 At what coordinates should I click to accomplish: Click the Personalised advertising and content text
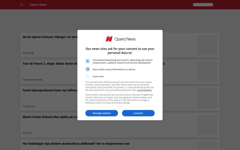(122, 61)
